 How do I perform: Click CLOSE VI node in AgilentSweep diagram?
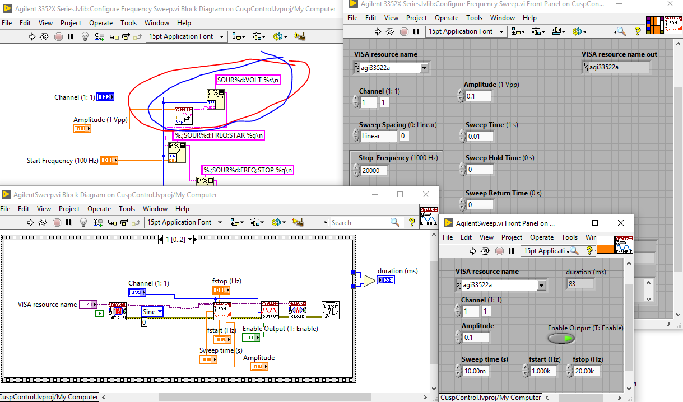coord(298,310)
